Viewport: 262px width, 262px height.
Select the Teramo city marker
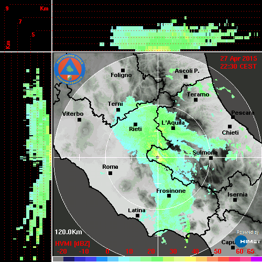pos(195,100)
